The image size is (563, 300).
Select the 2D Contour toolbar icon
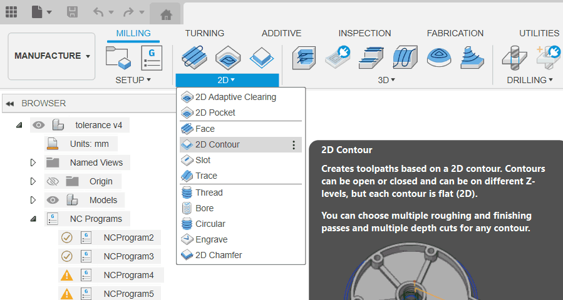pos(262,57)
